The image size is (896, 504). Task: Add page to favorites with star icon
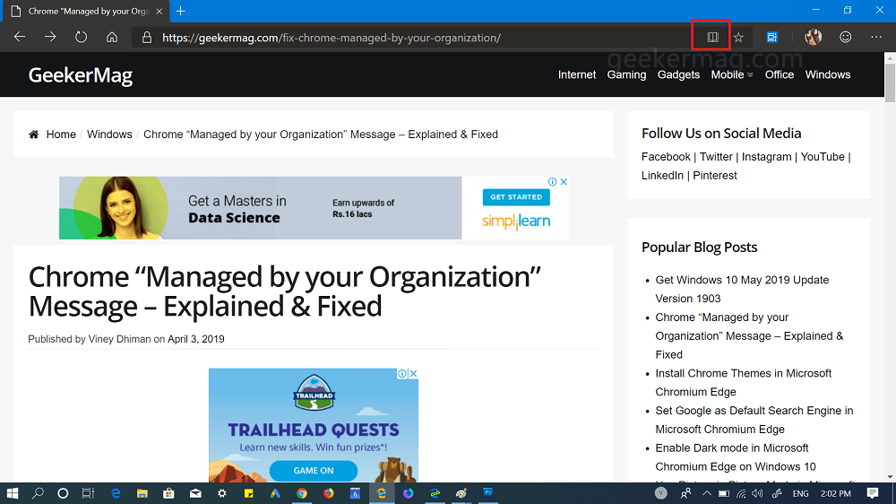point(738,37)
